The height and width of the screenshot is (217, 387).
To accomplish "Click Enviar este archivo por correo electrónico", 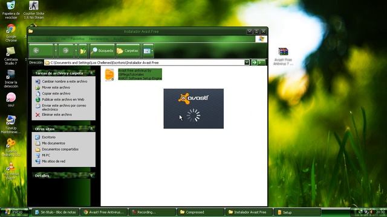I will point(60,107).
